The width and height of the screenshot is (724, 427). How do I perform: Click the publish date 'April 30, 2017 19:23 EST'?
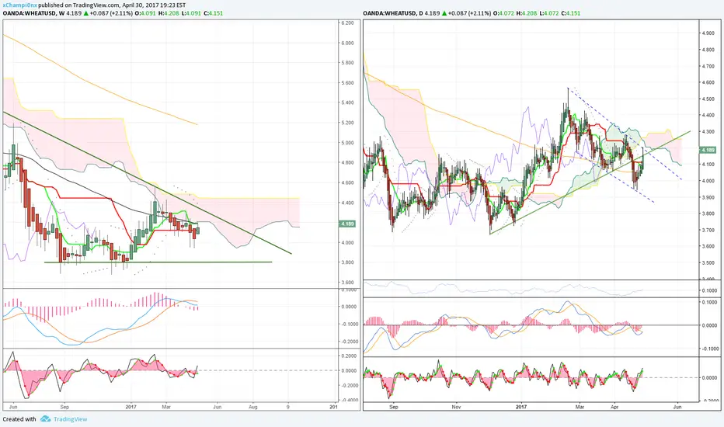154,5
